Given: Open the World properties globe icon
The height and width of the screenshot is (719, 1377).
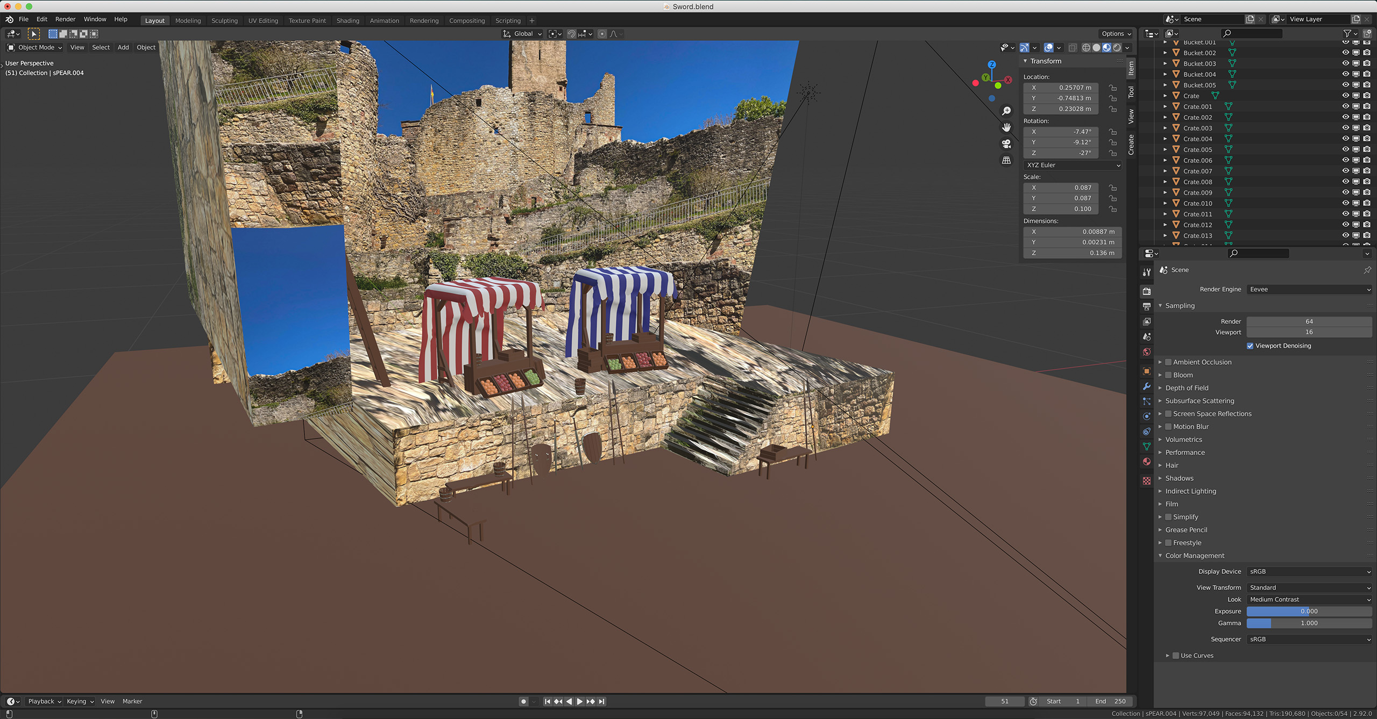Looking at the screenshot, I should point(1147,352).
